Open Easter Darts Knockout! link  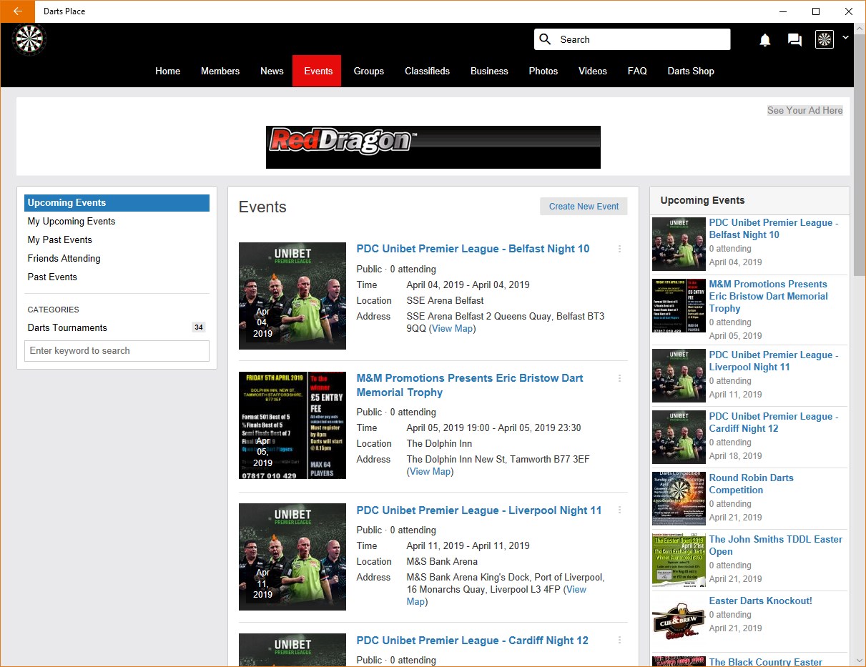pos(760,601)
